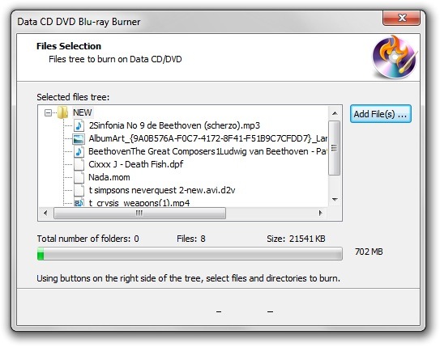Click the horizontal scrollbar thumb under file tree
Viewport: 440px width, 347px height.
tap(139, 213)
